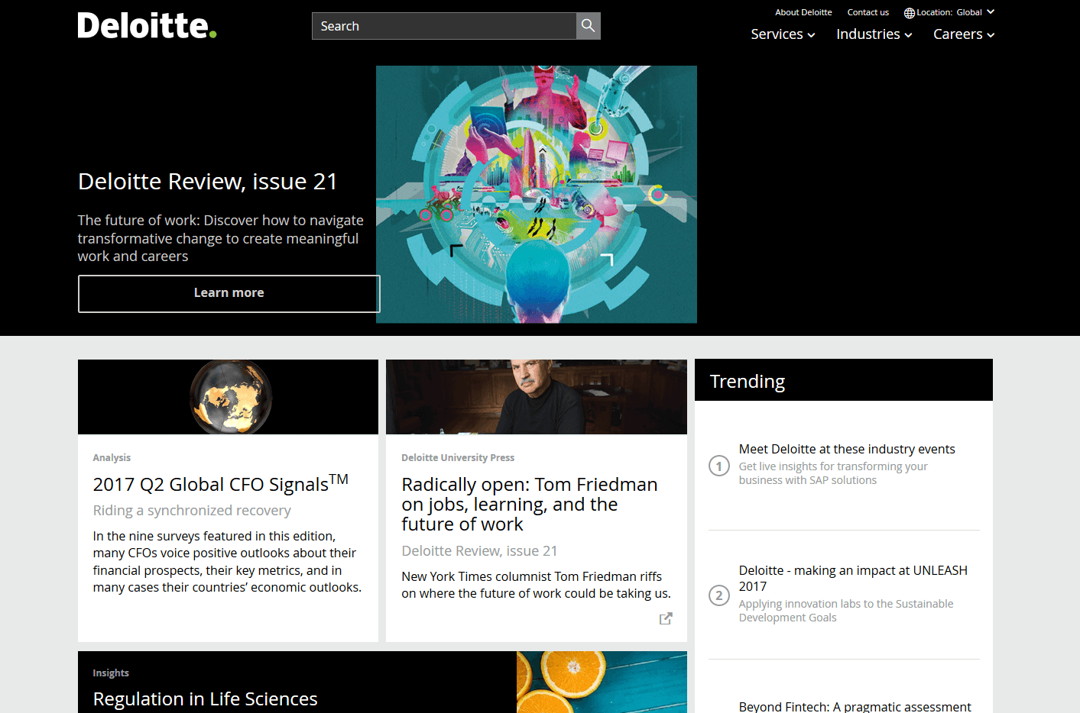Click the external link icon on Friedman card
This screenshot has height=713, width=1080.
point(666,618)
